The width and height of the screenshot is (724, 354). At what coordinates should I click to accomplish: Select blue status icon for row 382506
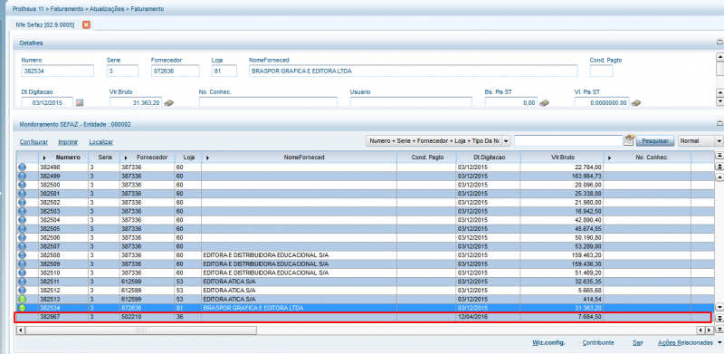pos(22,237)
